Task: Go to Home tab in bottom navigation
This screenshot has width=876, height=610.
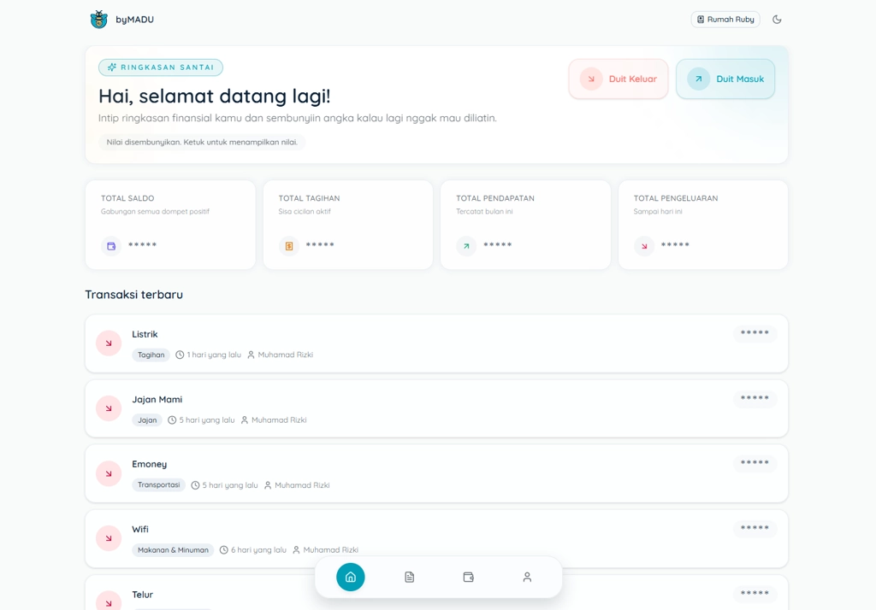Action: [350, 577]
